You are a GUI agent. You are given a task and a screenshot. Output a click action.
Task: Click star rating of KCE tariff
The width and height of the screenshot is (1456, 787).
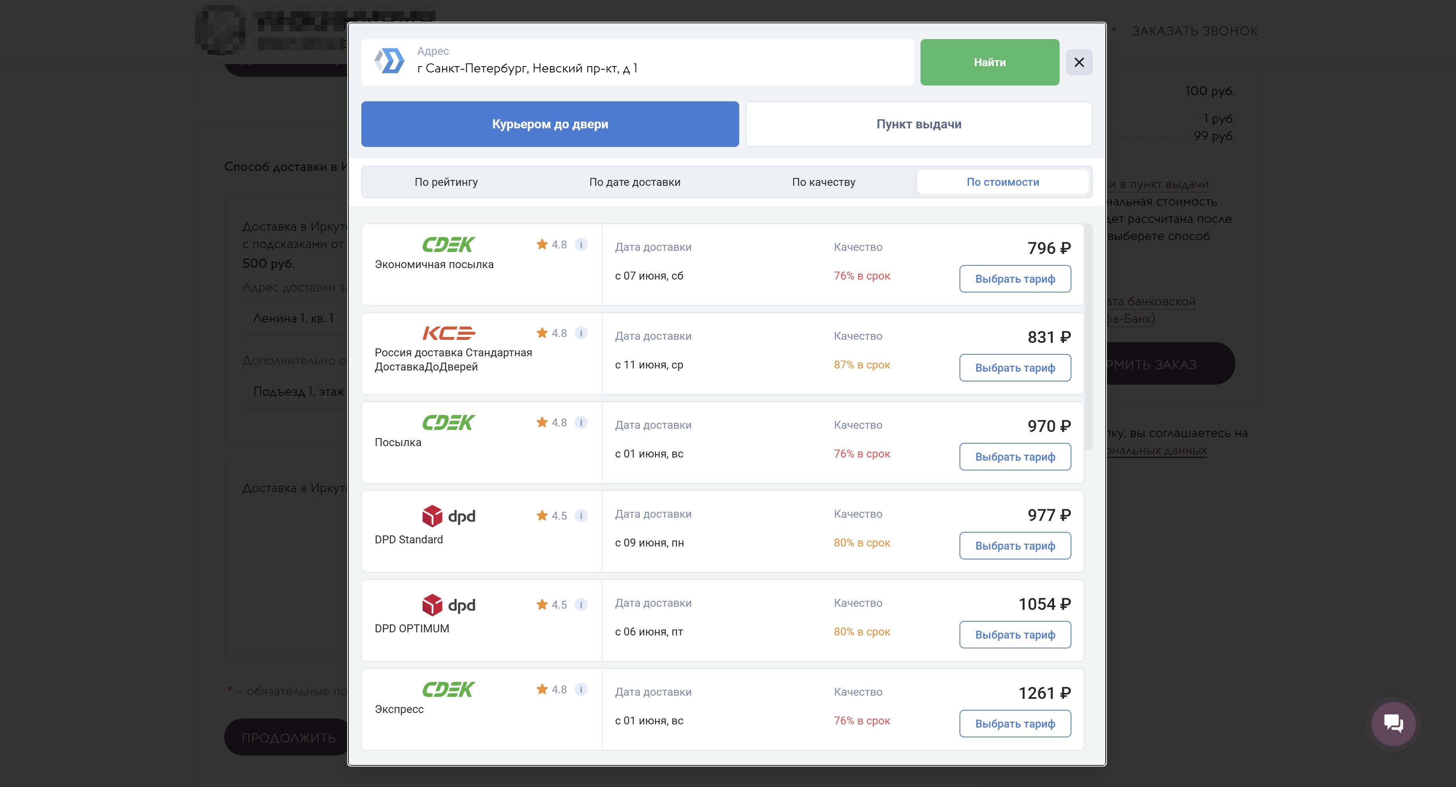tap(551, 333)
